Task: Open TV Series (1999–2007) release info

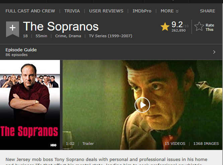Action: click(110, 36)
